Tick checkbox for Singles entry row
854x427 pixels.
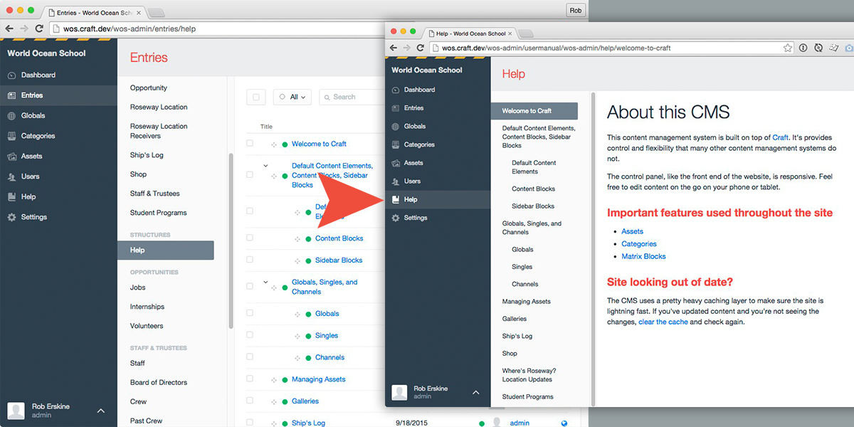[x=250, y=334]
